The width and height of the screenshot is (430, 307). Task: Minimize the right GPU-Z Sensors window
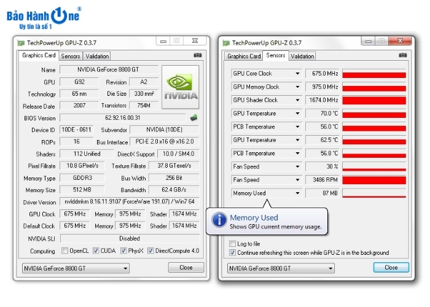point(369,41)
